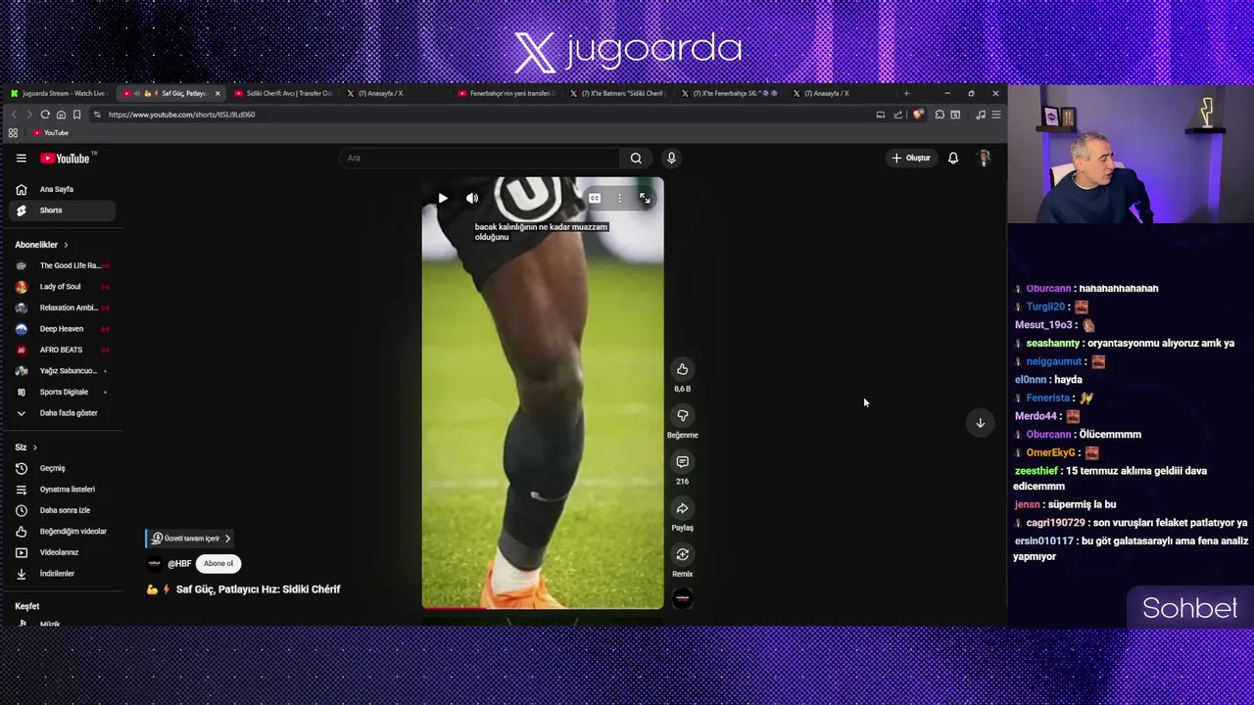The image size is (1254, 705).
Task: Start voice search with microphone icon
Action: (x=671, y=158)
